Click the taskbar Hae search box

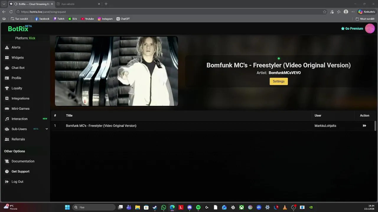[x=94, y=207]
